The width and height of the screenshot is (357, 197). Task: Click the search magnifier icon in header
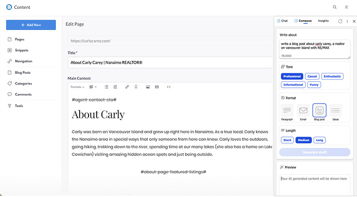tap(334, 7)
